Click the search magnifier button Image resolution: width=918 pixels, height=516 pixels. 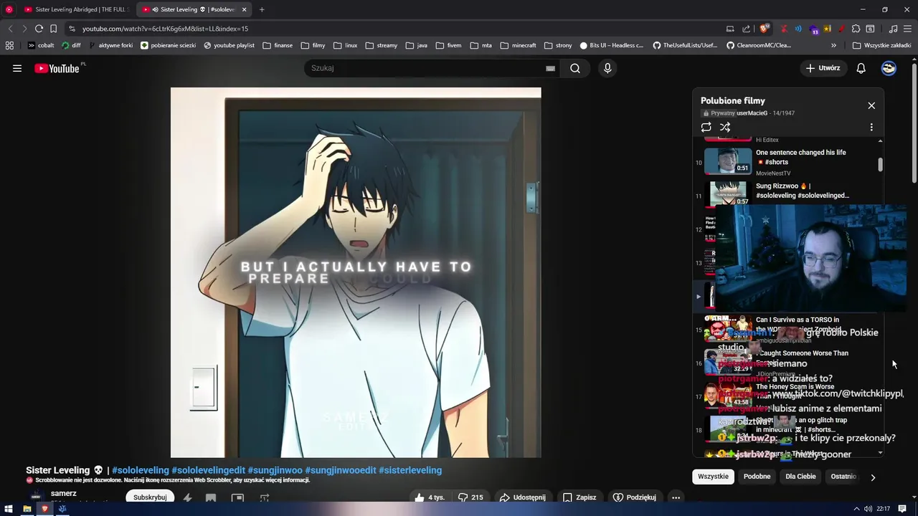pyautogui.click(x=575, y=68)
